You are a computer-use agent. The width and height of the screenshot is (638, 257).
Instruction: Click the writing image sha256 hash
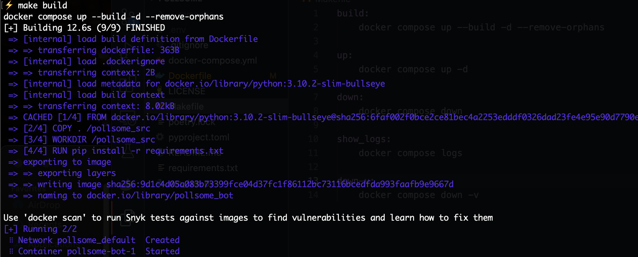(x=280, y=184)
